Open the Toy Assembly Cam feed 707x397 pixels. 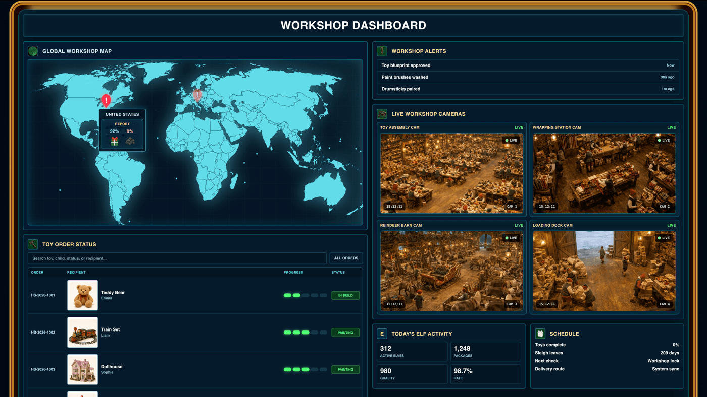451,172
